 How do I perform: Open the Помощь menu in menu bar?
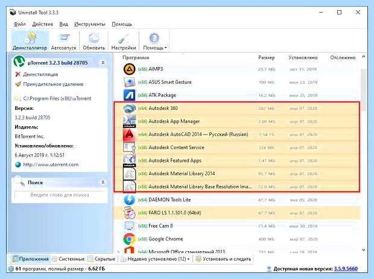122,24
